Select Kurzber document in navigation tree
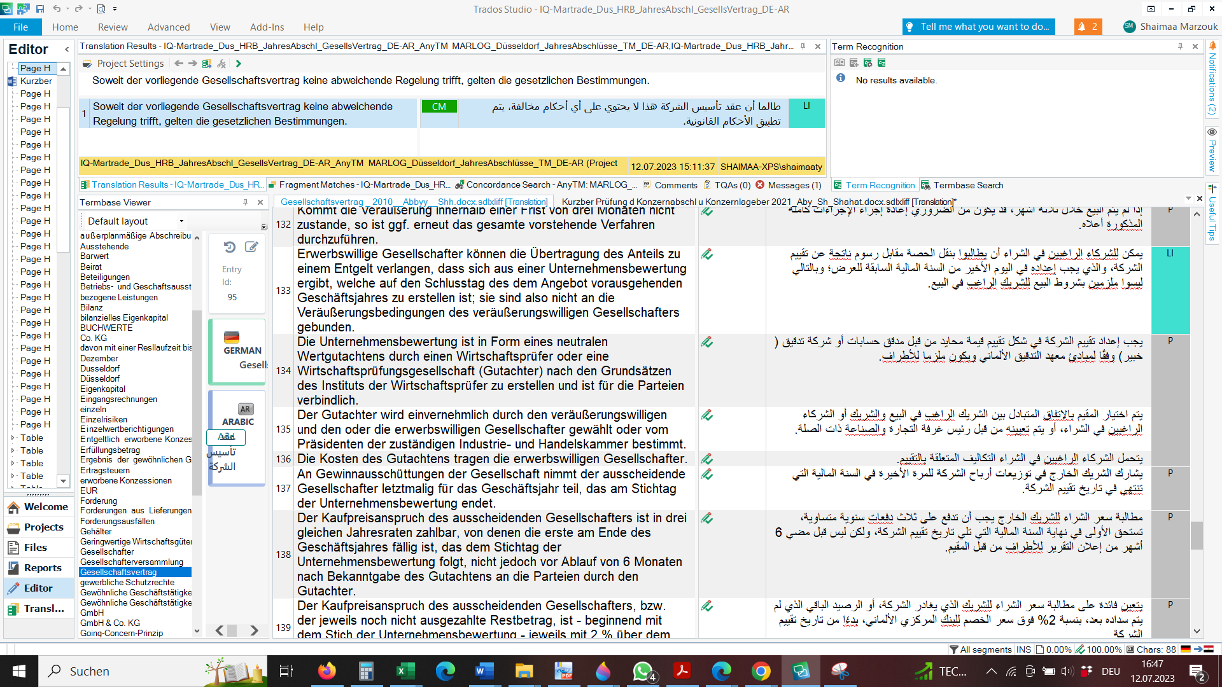The height and width of the screenshot is (687, 1222). (36, 81)
